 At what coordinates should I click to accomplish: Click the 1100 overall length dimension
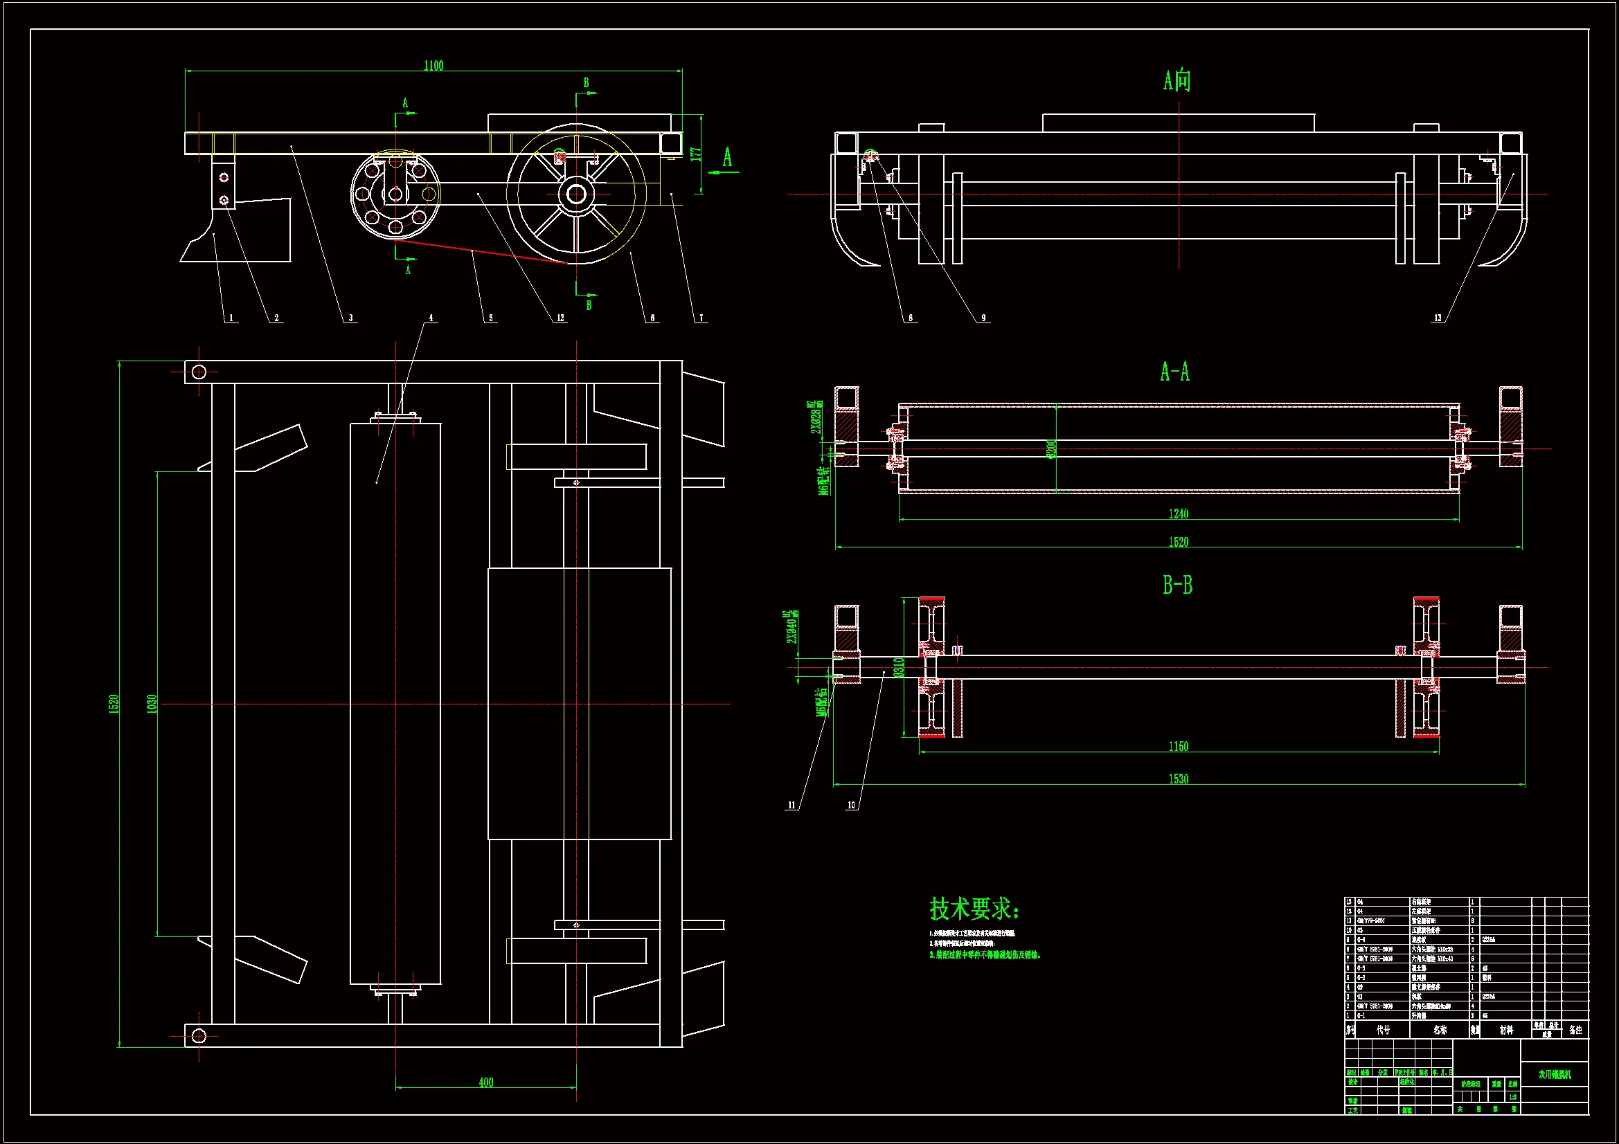tap(433, 66)
